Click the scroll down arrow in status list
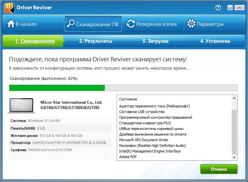The width and height of the screenshot is (248, 182). point(234,157)
